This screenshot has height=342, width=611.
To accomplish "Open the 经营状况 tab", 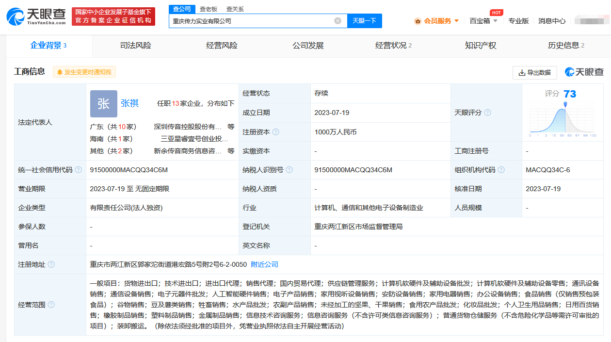I will click(393, 46).
